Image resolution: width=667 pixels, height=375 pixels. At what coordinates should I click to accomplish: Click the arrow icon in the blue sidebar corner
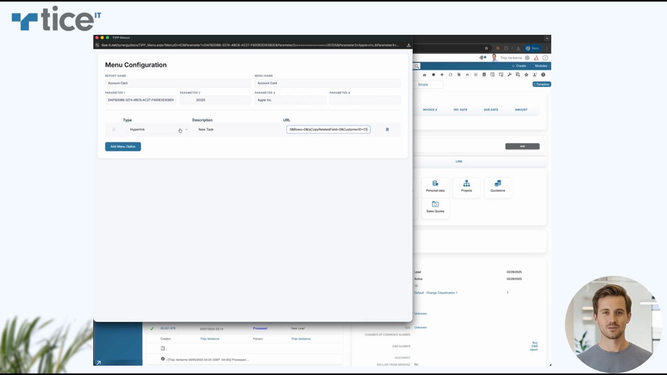point(98,362)
